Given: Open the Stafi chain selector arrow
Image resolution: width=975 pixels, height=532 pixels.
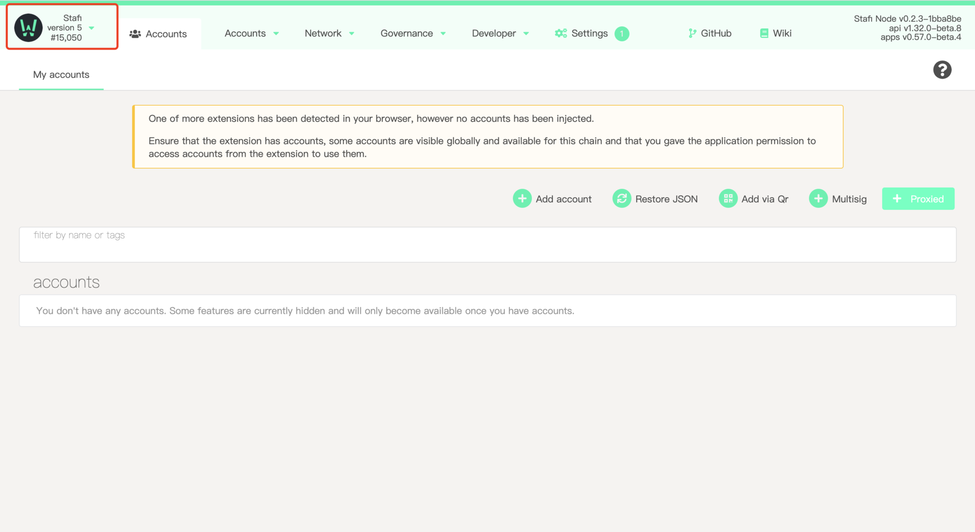Looking at the screenshot, I should tap(91, 28).
